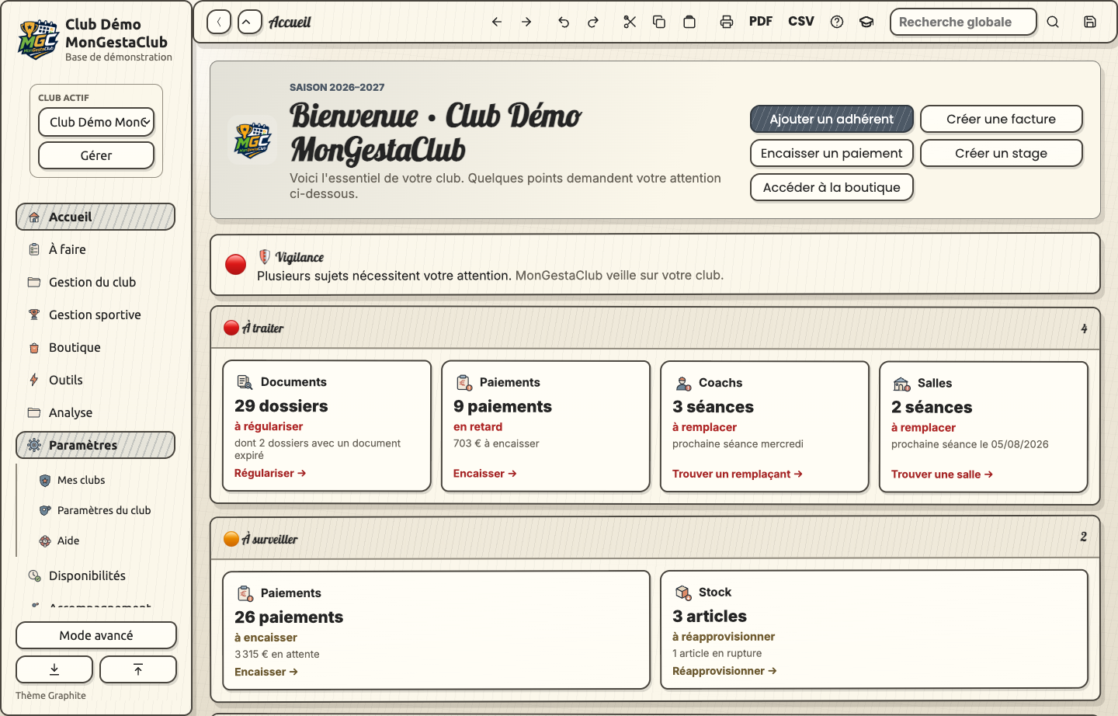Click the À surveiller section header
The width and height of the screenshot is (1118, 716).
click(x=655, y=538)
